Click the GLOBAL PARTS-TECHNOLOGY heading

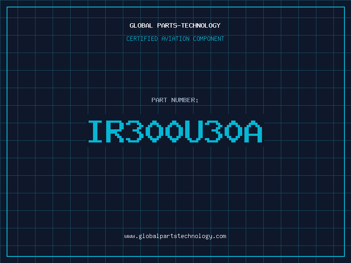tap(175, 25)
